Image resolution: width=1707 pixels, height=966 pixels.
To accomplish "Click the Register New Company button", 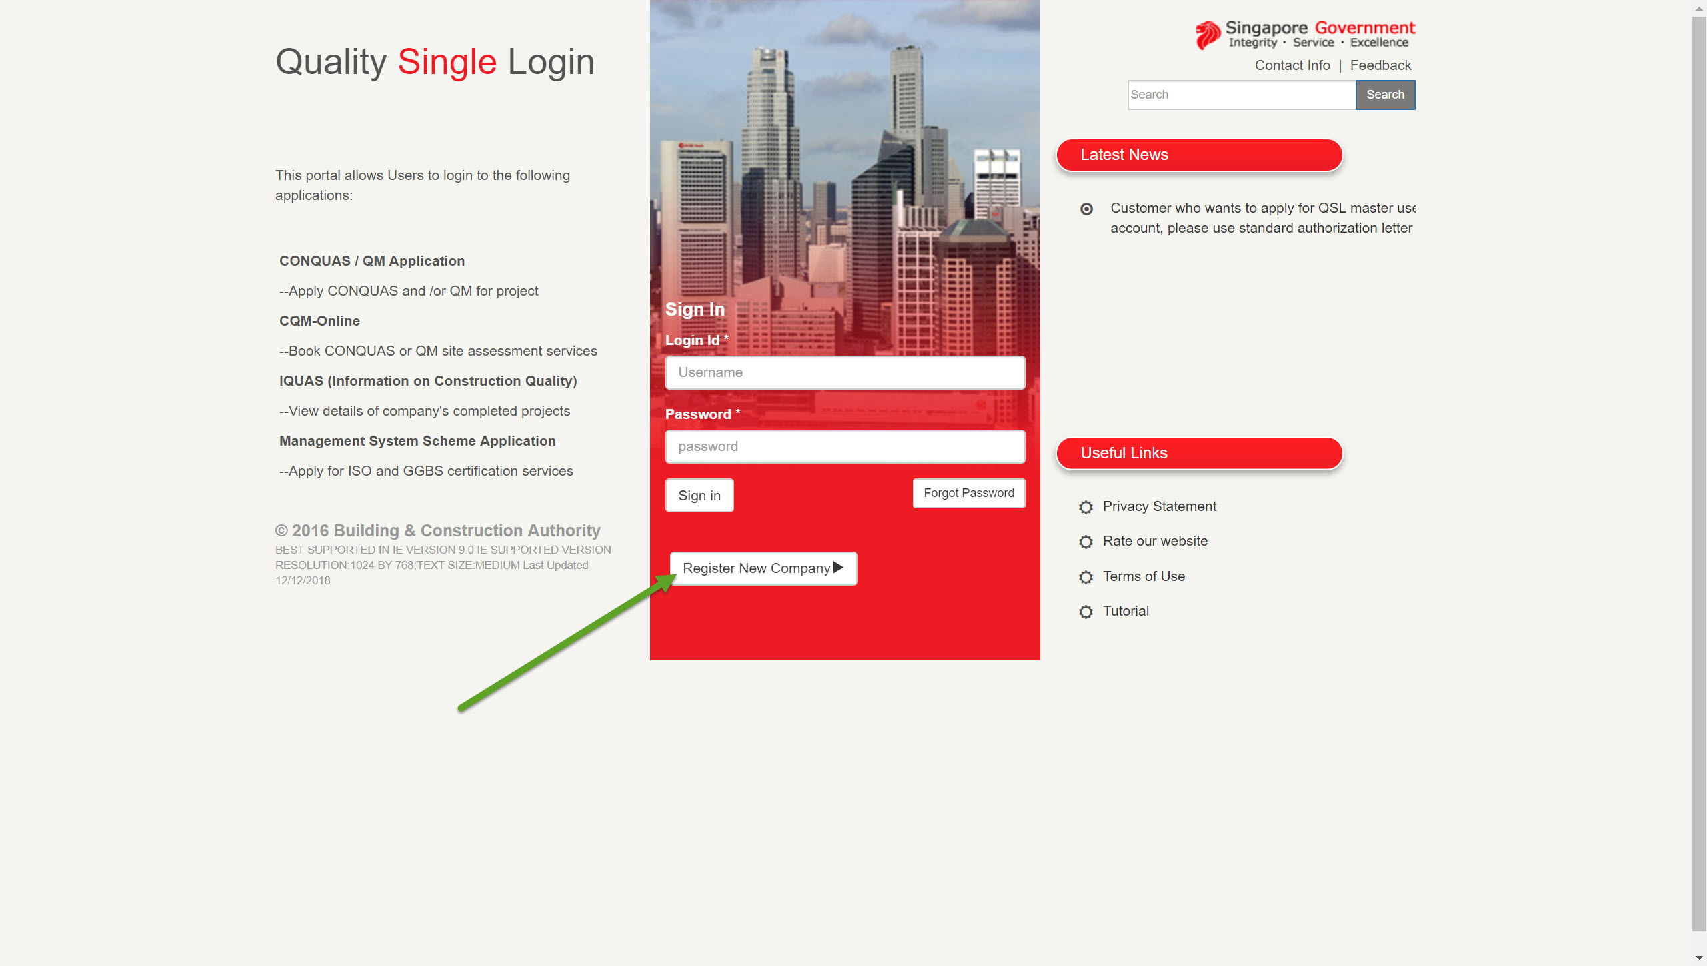I will click(x=762, y=568).
